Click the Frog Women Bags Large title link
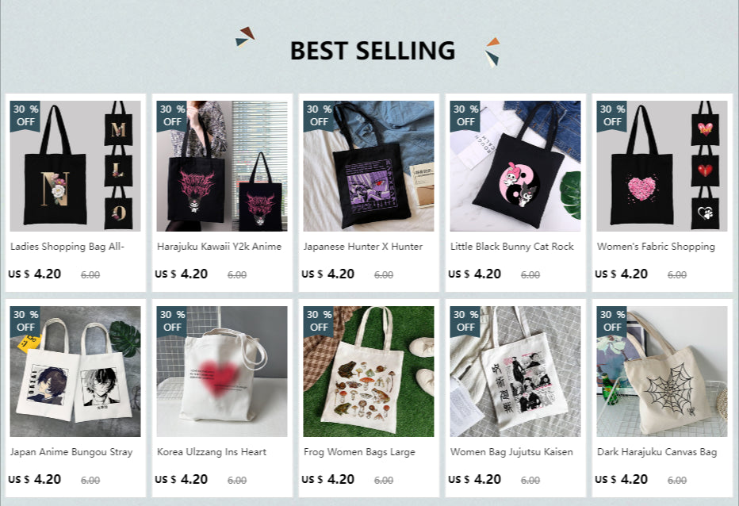Image resolution: width=739 pixels, height=506 pixels. 360,452
